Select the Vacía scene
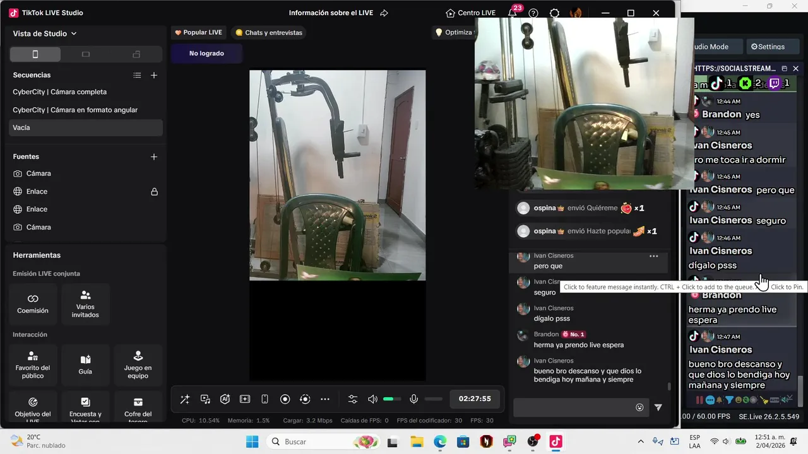808x454 pixels. [86, 127]
